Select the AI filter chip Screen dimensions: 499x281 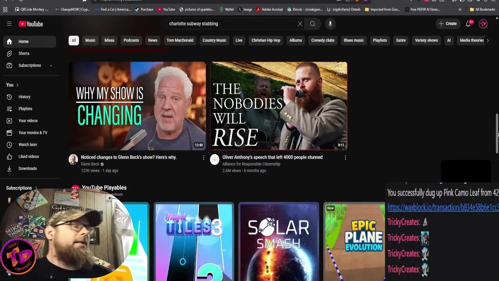point(449,40)
